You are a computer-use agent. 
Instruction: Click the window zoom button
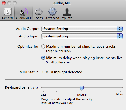[15, 3]
